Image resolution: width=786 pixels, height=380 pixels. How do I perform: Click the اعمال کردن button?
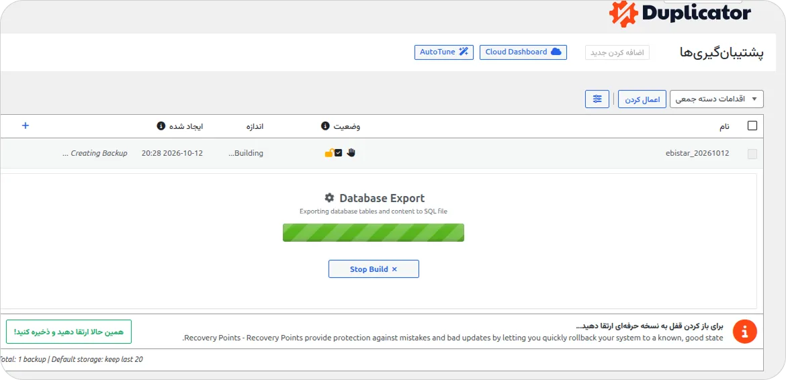point(642,99)
